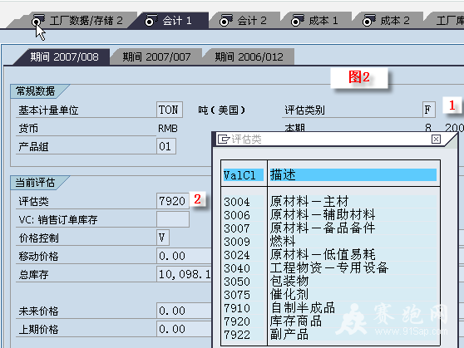Click the 价格控制 field showing V

[163, 238]
